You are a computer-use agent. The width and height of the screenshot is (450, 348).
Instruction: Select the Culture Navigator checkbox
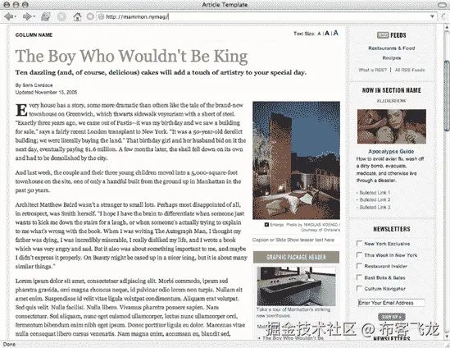coord(359,288)
